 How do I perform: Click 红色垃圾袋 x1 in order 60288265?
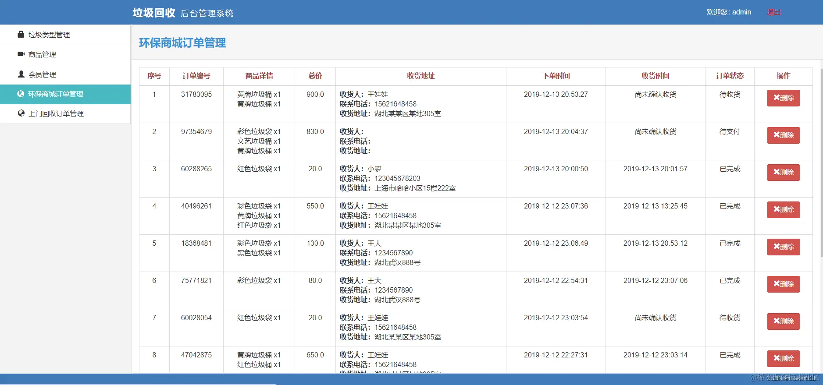click(x=259, y=169)
